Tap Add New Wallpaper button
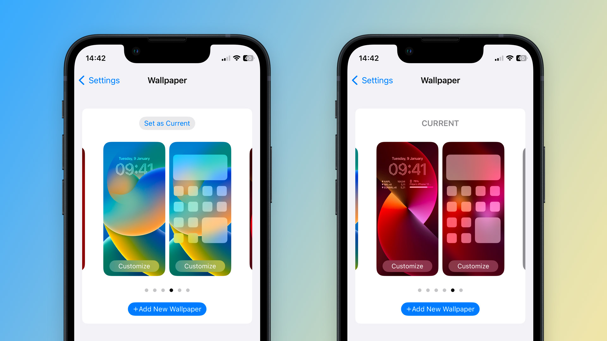607x341 pixels. (x=167, y=309)
